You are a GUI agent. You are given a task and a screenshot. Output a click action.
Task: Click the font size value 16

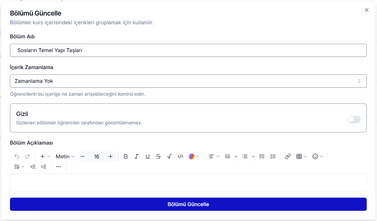(x=97, y=157)
